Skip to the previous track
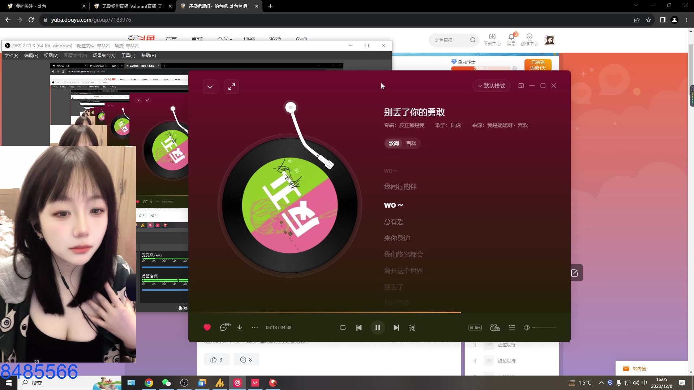This screenshot has height=390, width=694. tap(359, 328)
